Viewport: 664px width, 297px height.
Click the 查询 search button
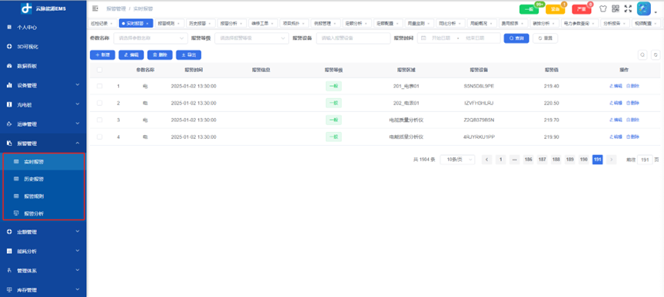pos(516,38)
